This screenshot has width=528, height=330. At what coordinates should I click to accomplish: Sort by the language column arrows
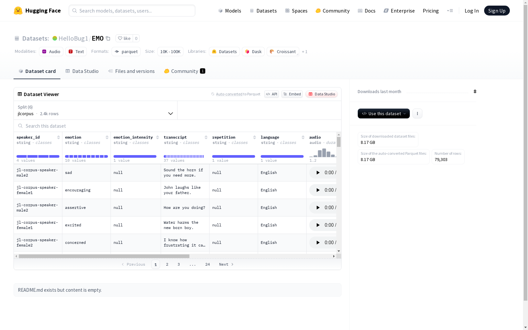pos(303,137)
